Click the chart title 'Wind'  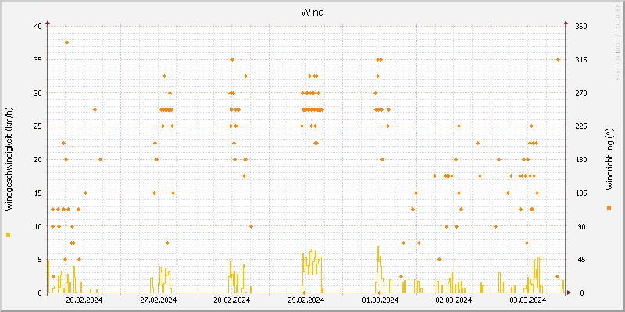click(x=312, y=12)
